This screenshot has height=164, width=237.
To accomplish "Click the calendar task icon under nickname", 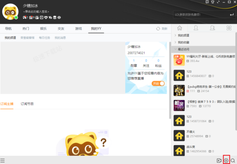I will coord(37,17).
